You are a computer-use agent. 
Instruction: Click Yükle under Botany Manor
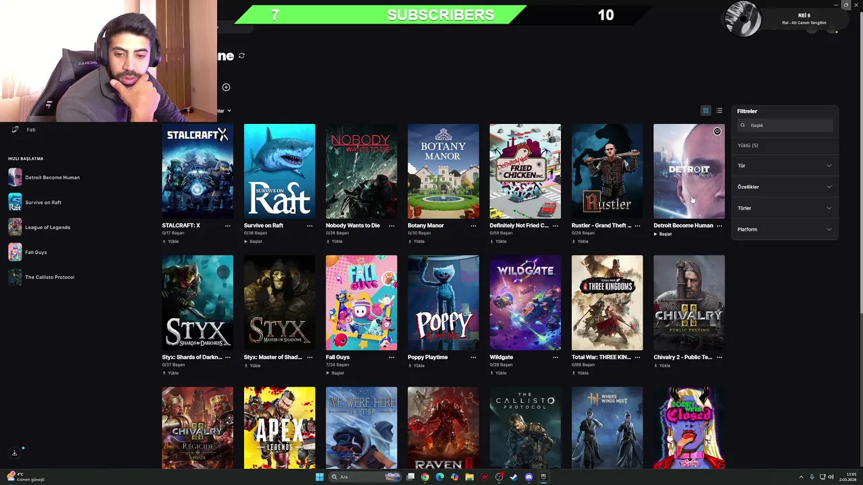coord(417,241)
